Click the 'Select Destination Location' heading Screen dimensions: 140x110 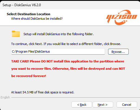tap(29, 14)
